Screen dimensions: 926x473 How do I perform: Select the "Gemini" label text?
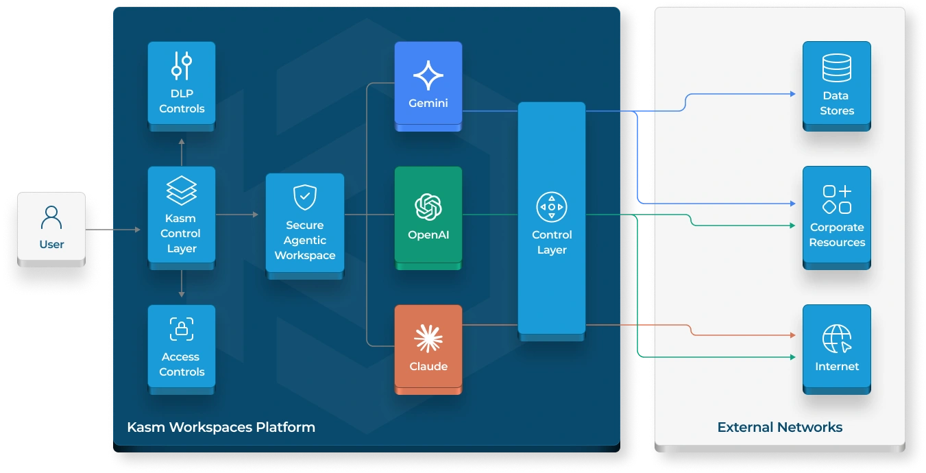pos(428,103)
